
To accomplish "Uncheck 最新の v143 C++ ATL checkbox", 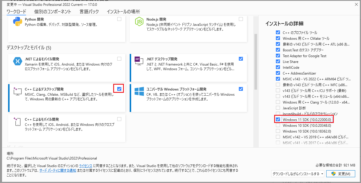I will [278, 44].
